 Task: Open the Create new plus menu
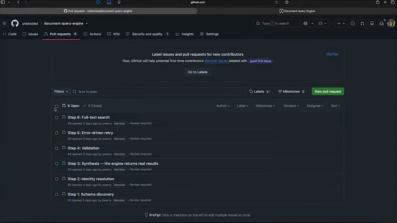(x=340, y=23)
